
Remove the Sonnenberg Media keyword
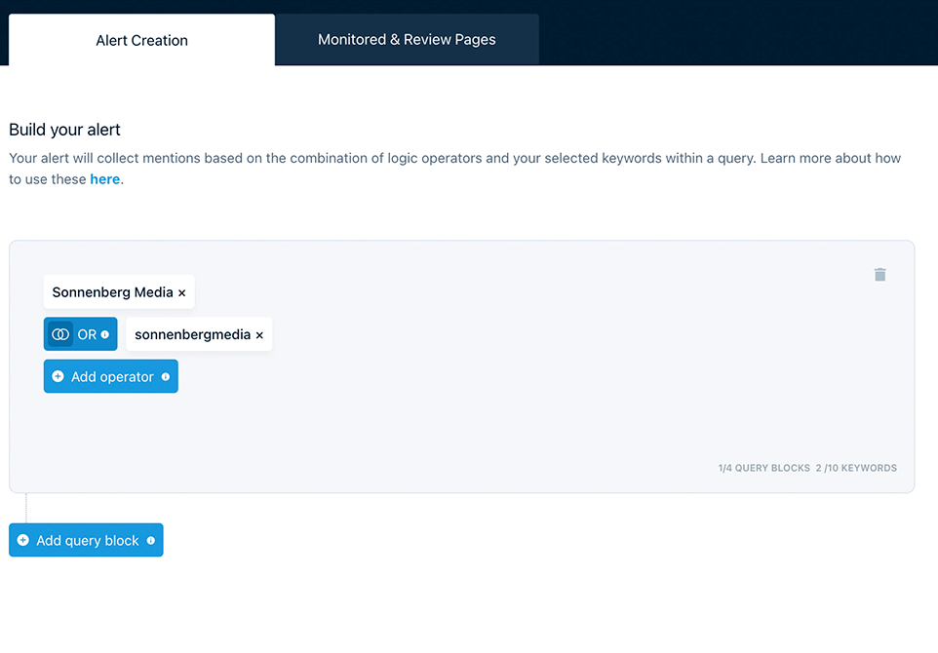tap(182, 293)
